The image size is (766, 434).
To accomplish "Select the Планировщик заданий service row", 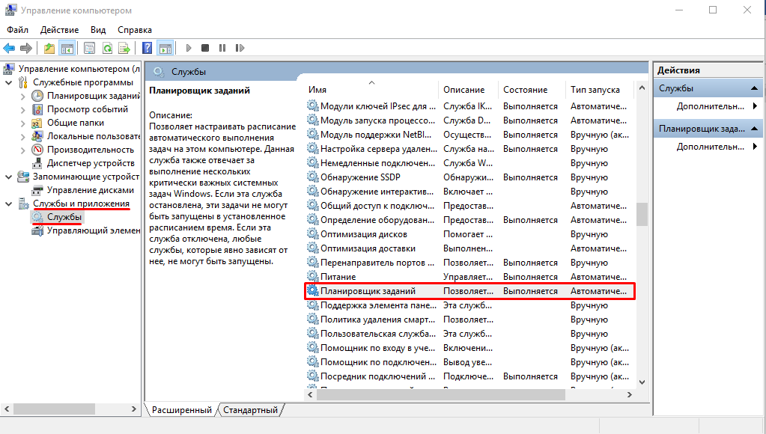I will point(470,291).
